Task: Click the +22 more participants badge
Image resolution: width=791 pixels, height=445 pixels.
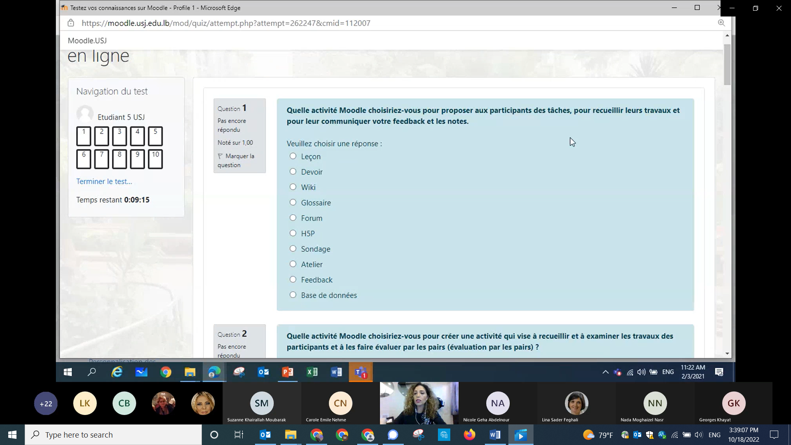Action: pos(46,403)
